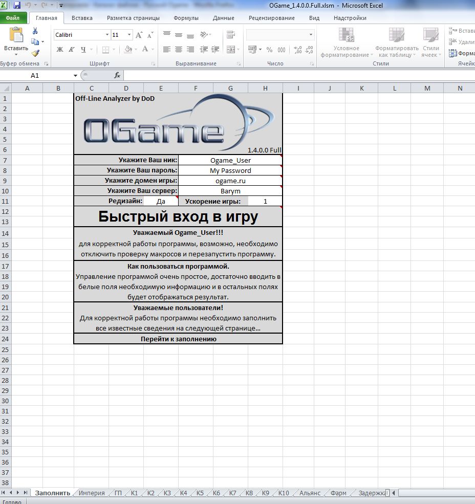This screenshot has width=475, height=504.
Task: Click the Paste (Вставить) clipboard icon
Action: click(x=16, y=35)
